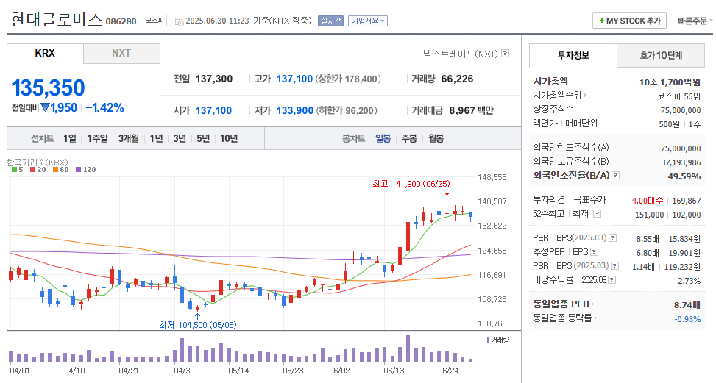Click stock code 086280
This screenshot has height=383, width=716.
(x=121, y=21)
